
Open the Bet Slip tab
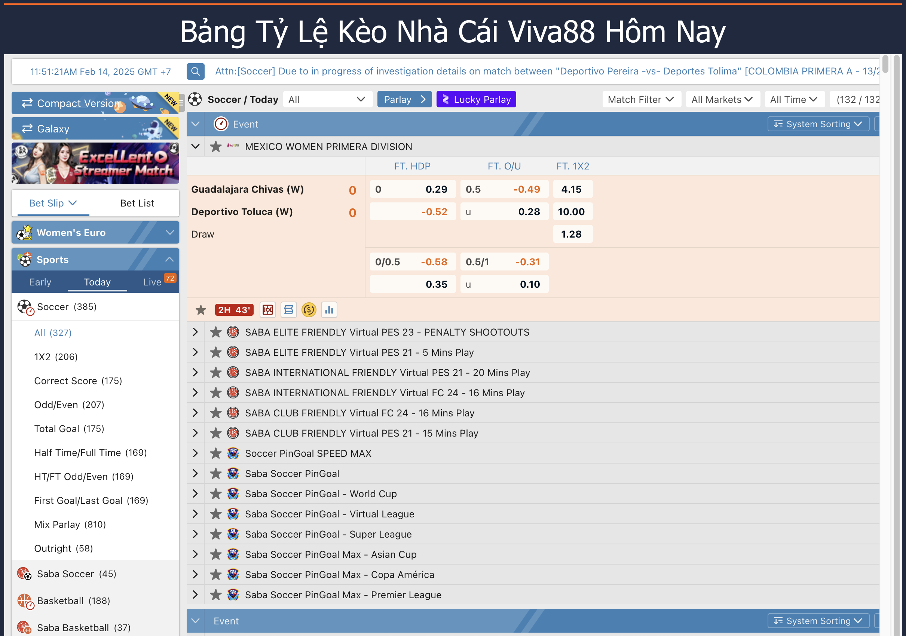[x=53, y=203]
